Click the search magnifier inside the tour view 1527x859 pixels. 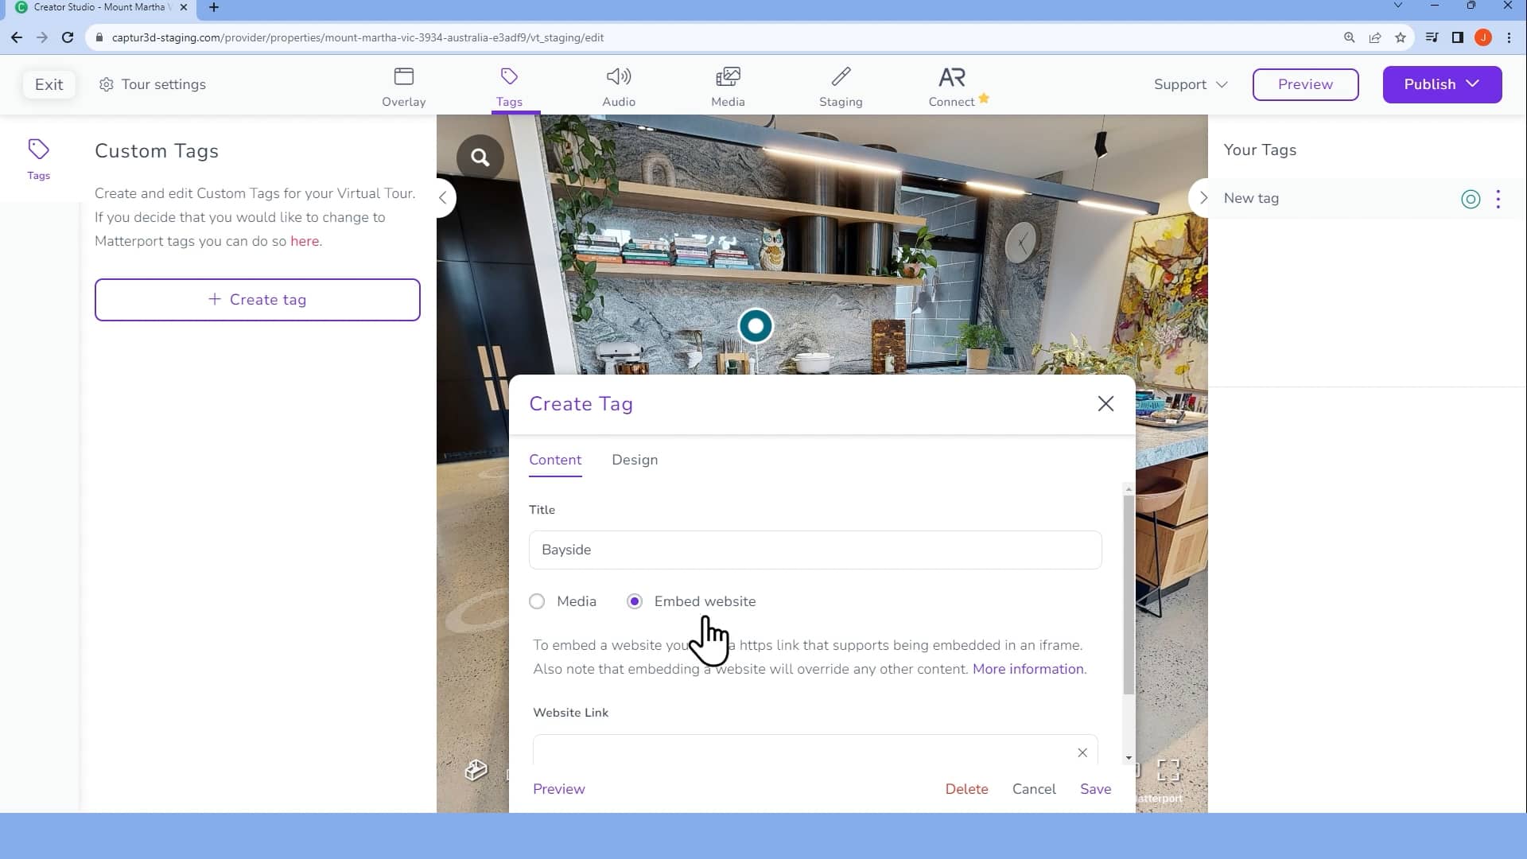tap(480, 157)
